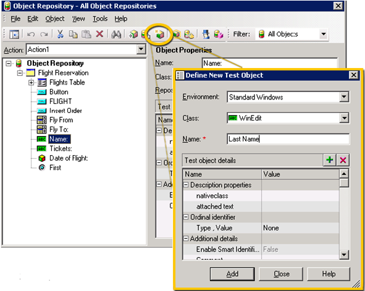Click the green plus add property icon
Image resolution: width=365 pixels, height=291 pixels.
tap(330, 160)
